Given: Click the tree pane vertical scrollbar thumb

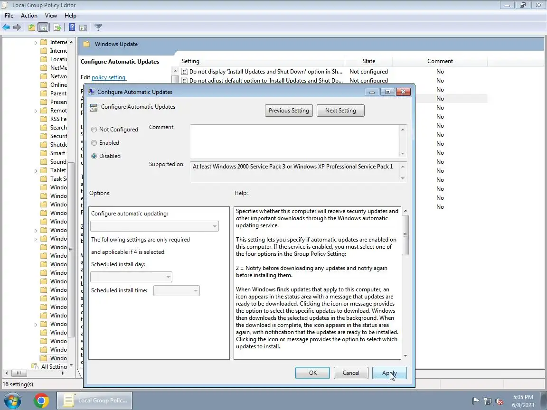Looking at the screenshot, I should (71, 250).
